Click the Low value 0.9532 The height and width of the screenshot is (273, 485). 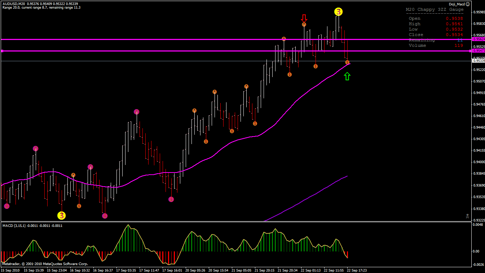point(454,29)
